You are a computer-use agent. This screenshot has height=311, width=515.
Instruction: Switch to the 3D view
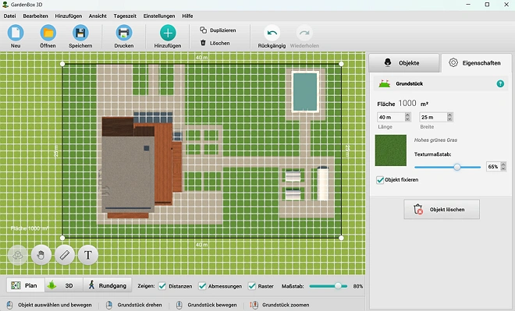(64, 285)
